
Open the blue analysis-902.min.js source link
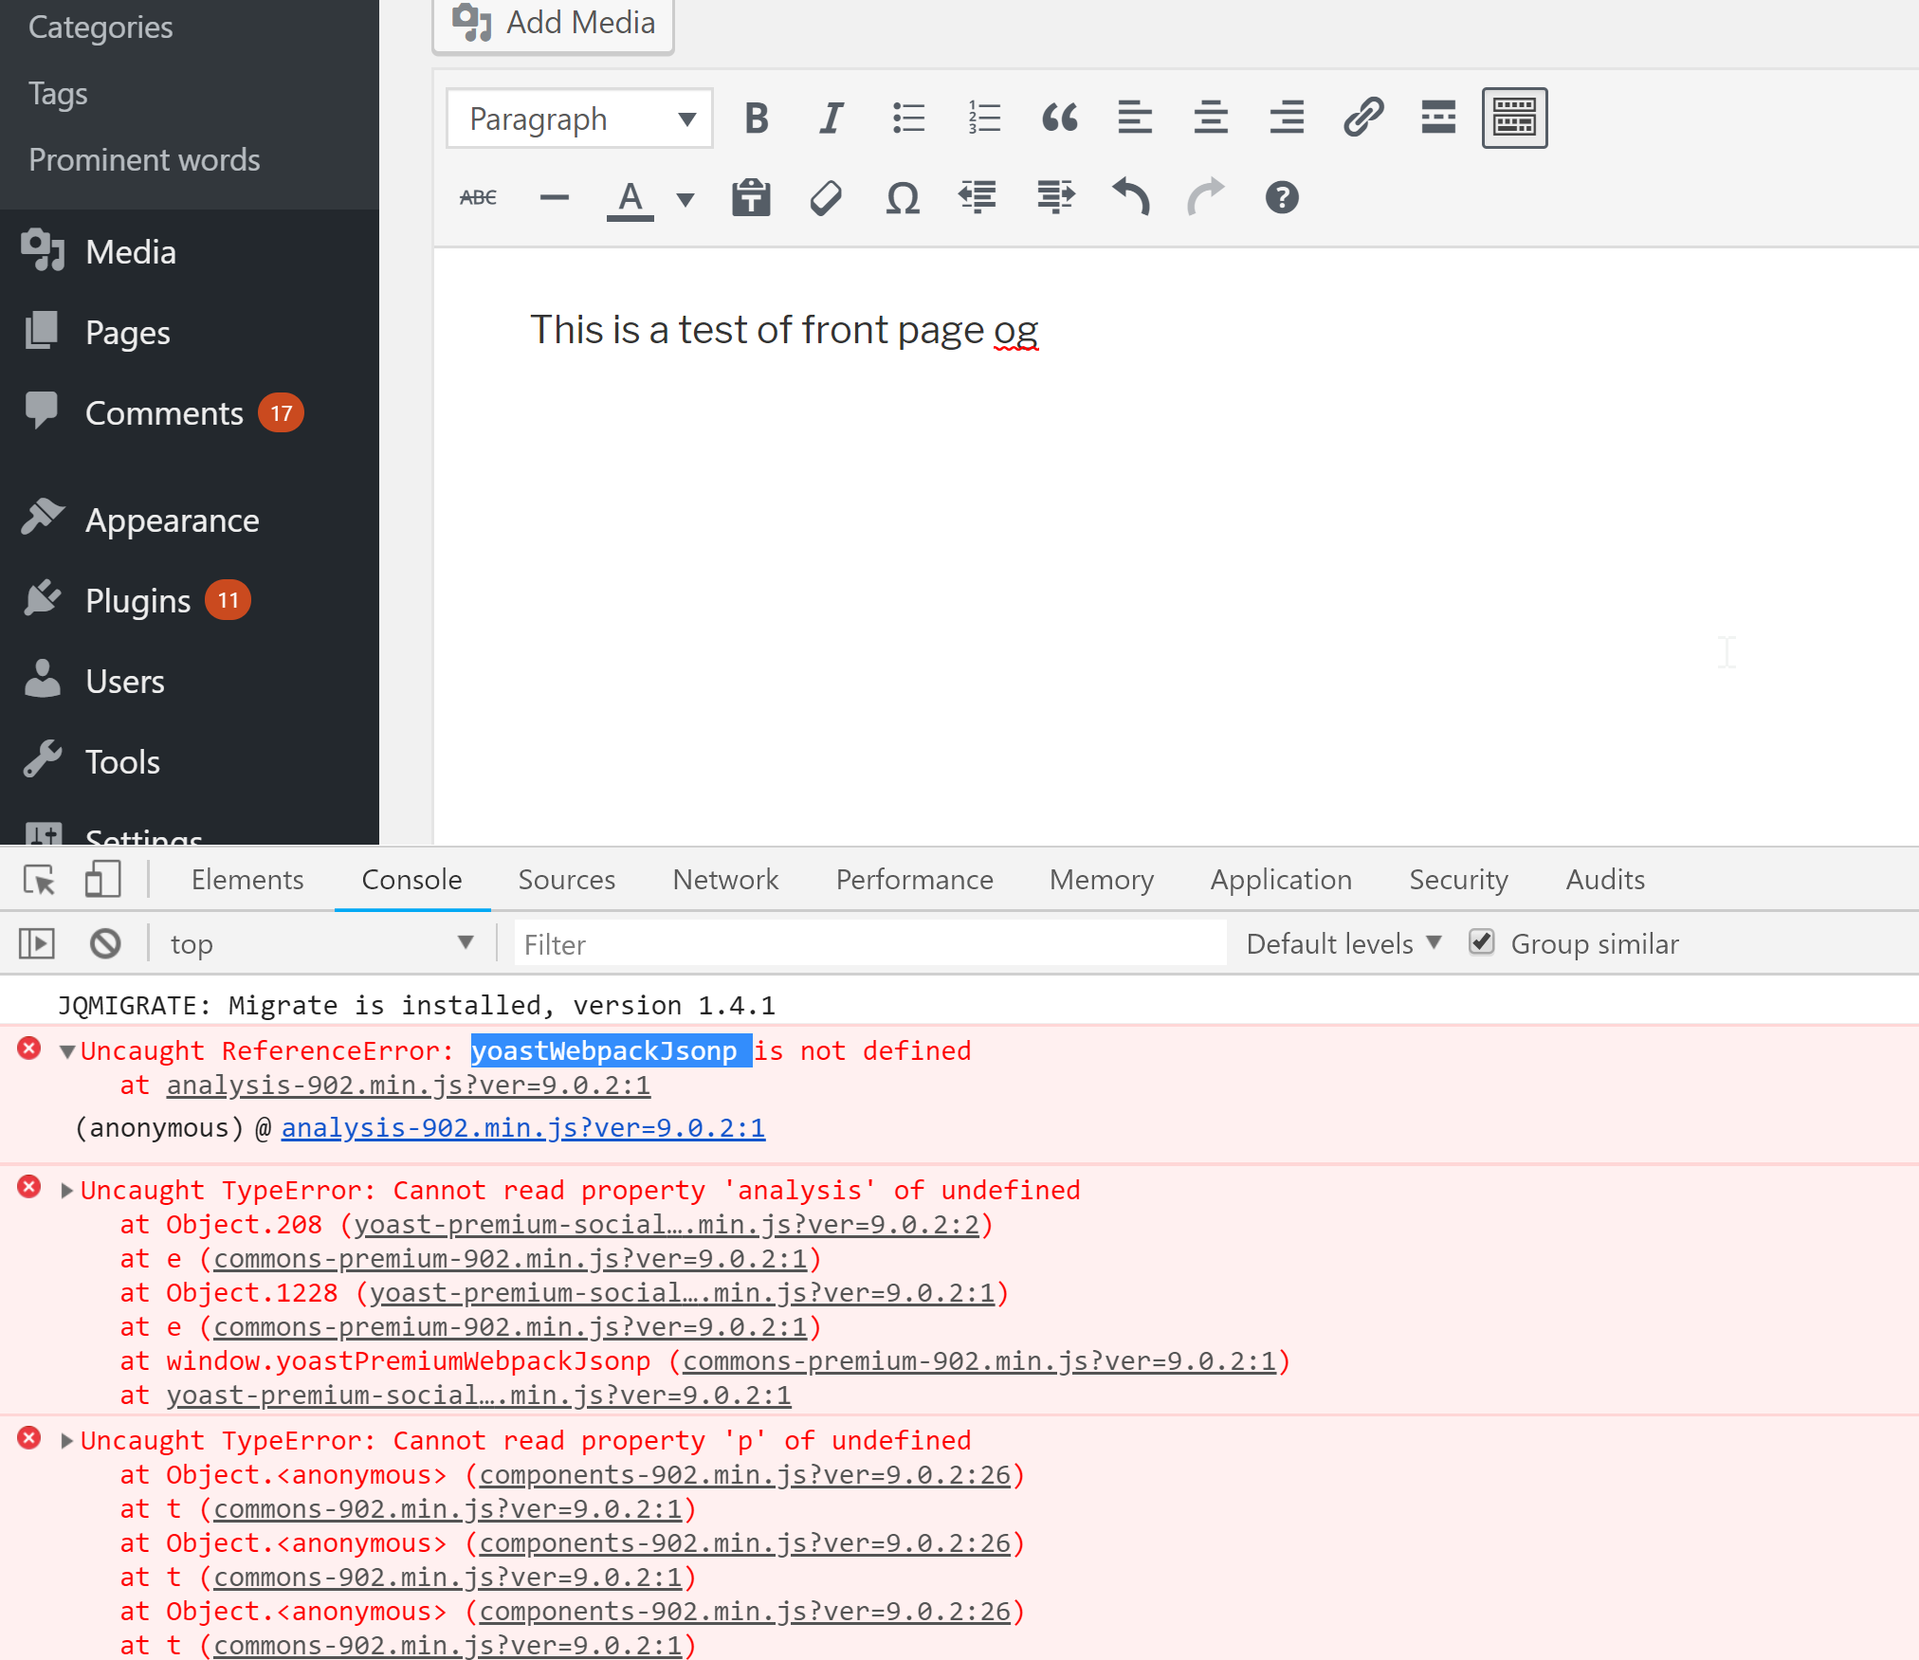click(x=523, y=1127)
